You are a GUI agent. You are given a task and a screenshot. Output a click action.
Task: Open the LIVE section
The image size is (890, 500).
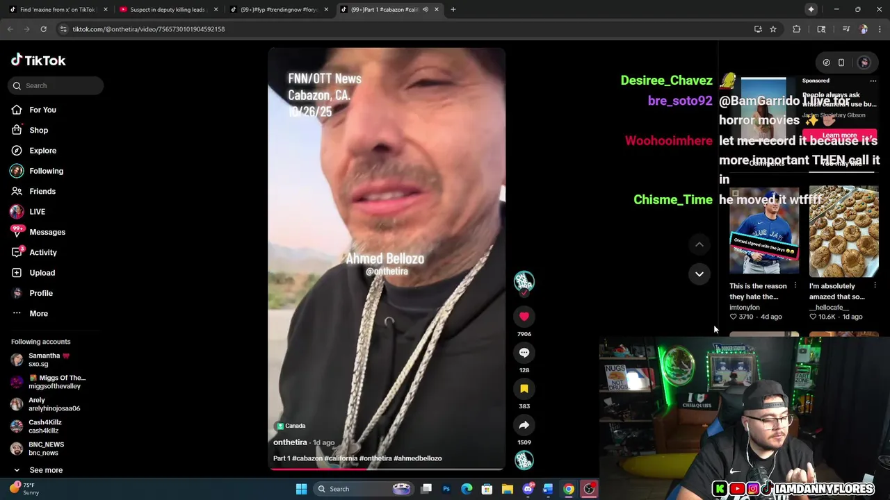click(28, 212)
